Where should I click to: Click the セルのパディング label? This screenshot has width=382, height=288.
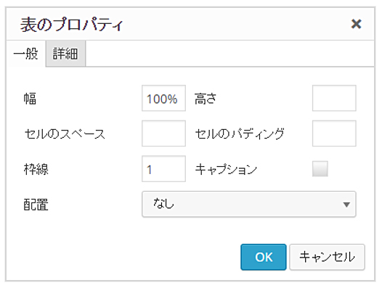(240, 133)
